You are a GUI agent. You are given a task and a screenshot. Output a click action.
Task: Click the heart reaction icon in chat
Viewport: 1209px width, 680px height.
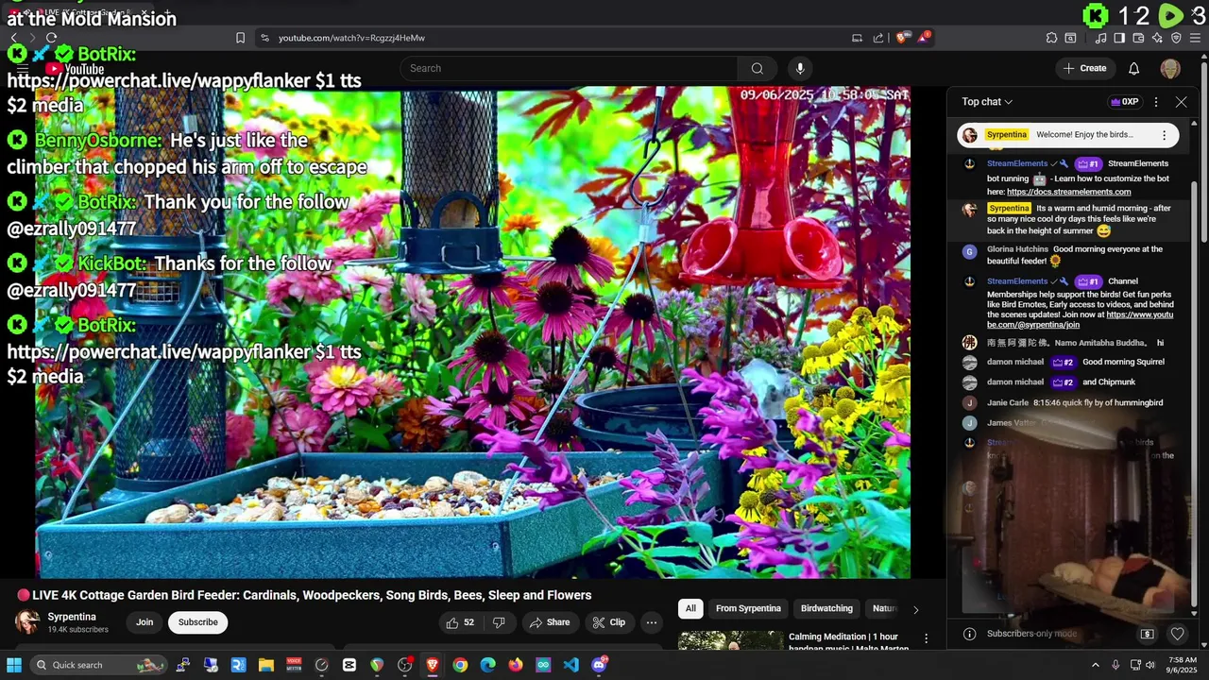[x=1177, y=634]
